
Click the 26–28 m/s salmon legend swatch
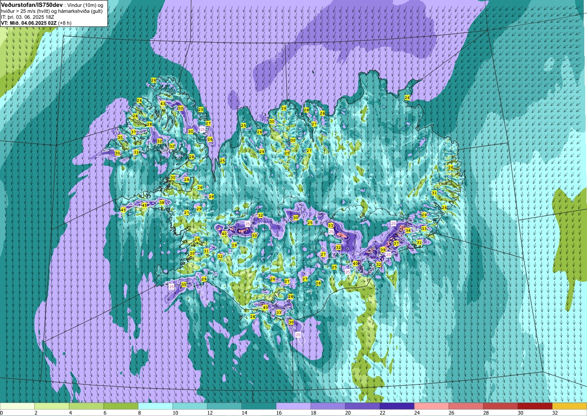point(466,406)
